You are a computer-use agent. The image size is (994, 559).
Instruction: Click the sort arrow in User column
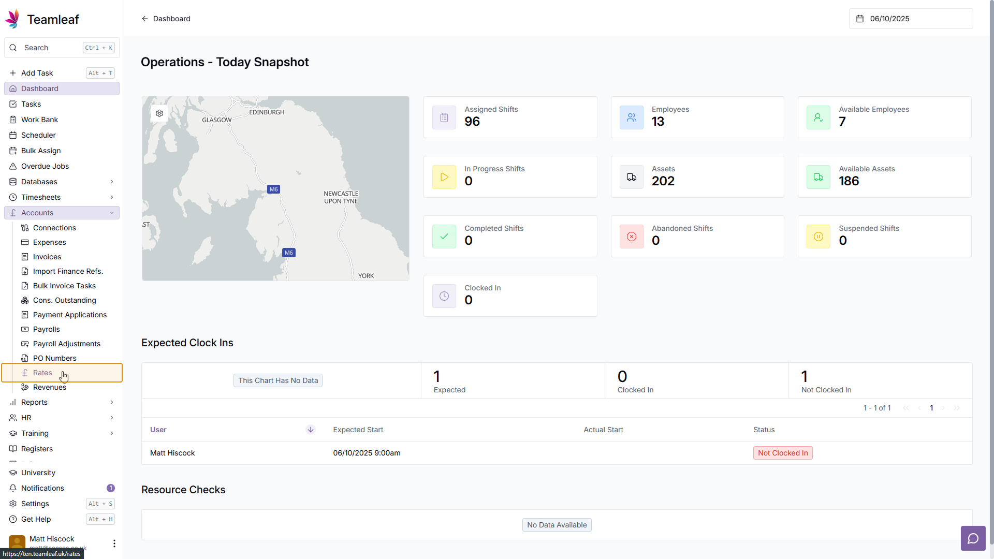click(311, 430)
